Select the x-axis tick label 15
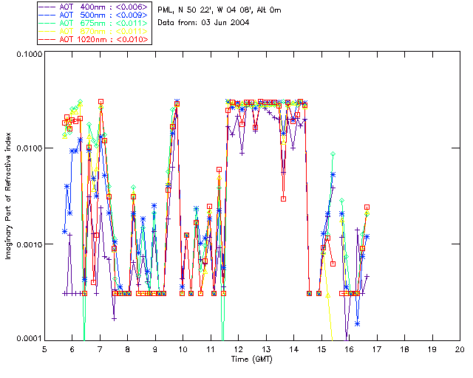 point(321,348)
